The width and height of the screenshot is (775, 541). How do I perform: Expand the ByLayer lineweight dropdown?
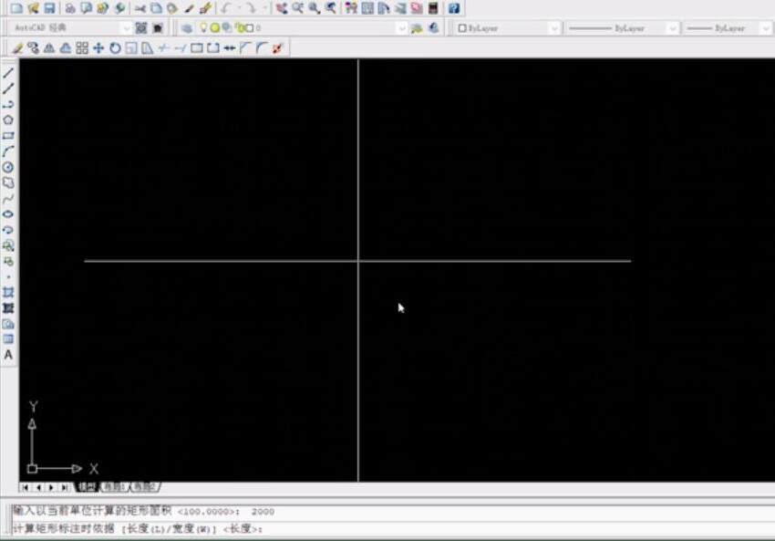coord(767,28)
